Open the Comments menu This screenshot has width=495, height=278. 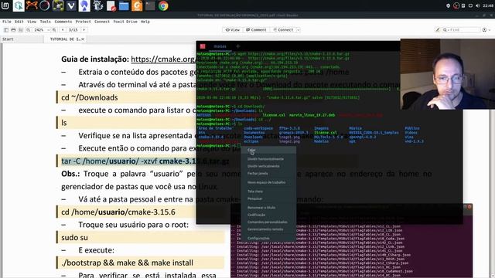click(x=63, y=22)
